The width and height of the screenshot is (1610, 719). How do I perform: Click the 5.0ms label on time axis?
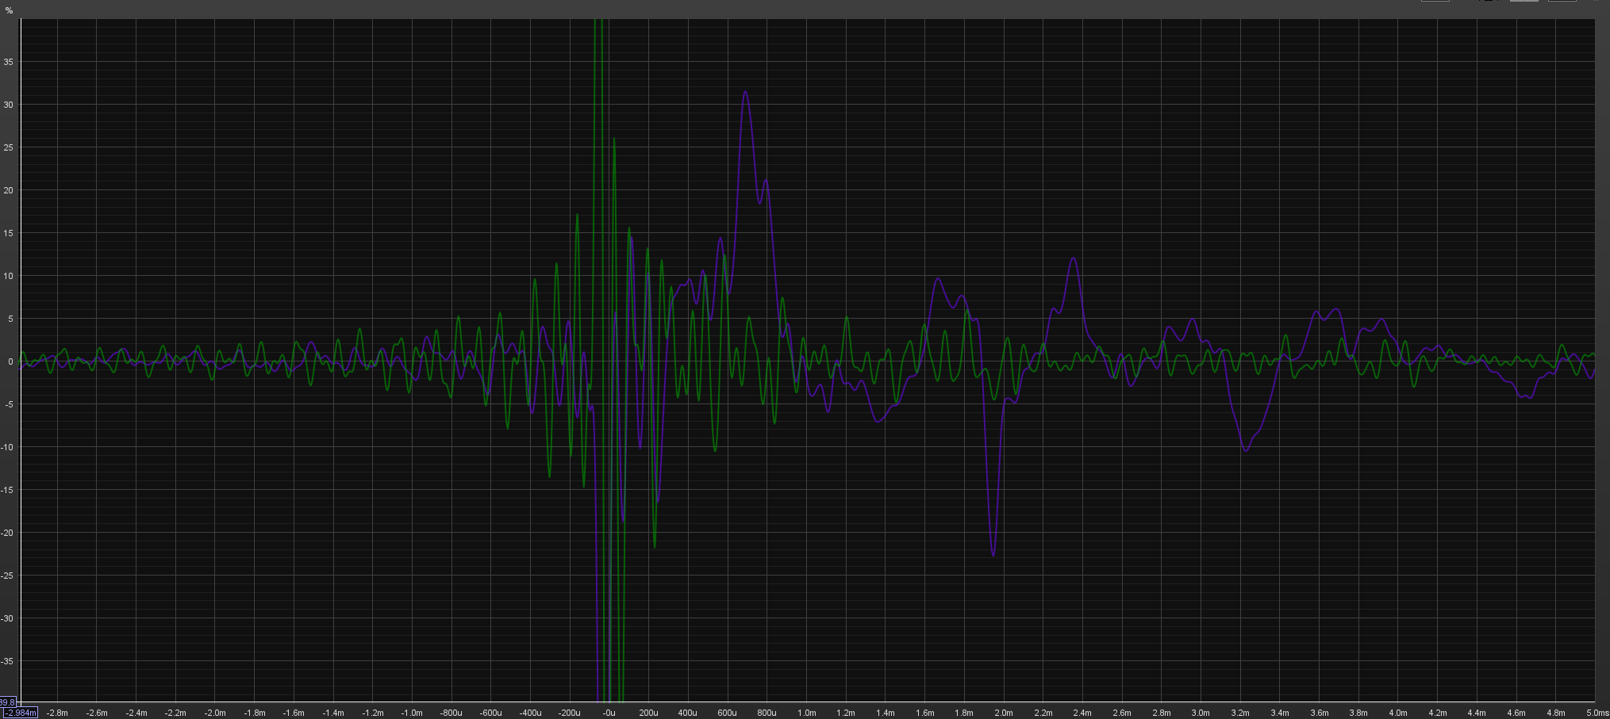[x=1597, y=713]
